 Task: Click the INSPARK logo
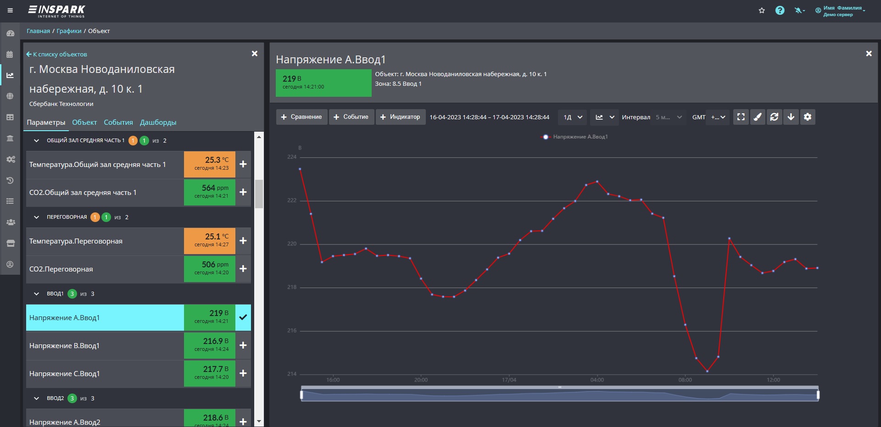(57, 11)
